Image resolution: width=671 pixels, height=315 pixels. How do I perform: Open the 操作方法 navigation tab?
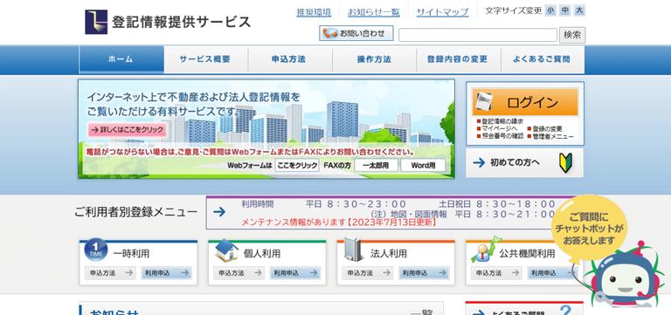(x=374, y=59)
